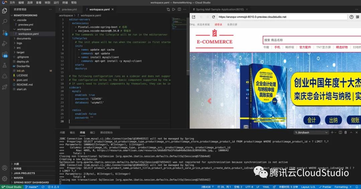The width and height of the screenshot is (361, 189).
Task: Click the 搜索 商品名称 search field
Action: tap(312, 40)
